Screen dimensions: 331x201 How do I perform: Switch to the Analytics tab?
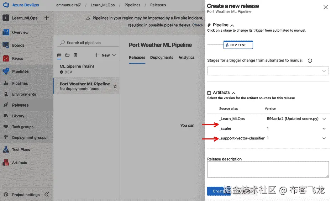[186, 57]
